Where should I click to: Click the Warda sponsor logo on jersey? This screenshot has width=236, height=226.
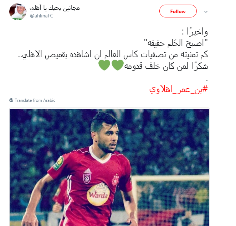pyautogui.click(x=98, y=194)
